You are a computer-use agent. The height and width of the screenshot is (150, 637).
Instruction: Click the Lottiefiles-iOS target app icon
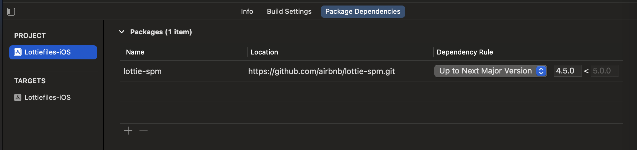coord(18,97)
